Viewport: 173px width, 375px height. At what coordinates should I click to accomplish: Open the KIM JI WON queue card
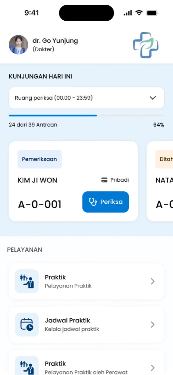(x=73, y=181)
